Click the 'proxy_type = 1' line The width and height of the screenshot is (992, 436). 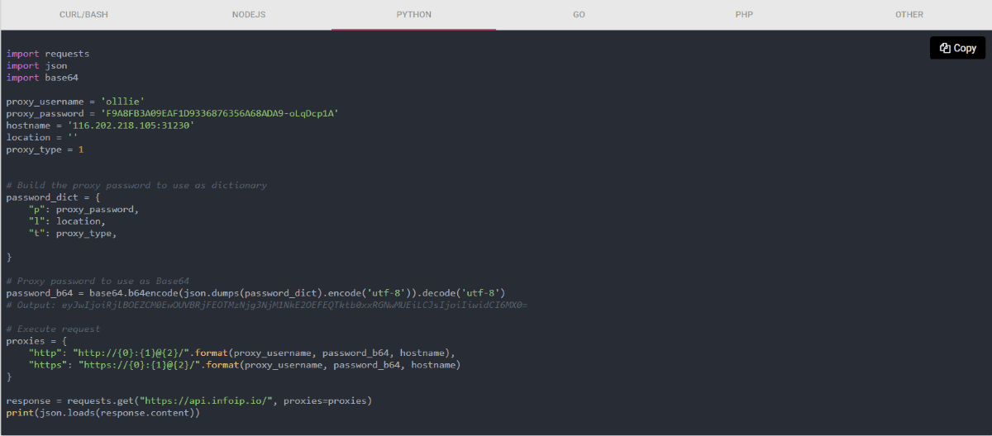(x=45, y=149)
